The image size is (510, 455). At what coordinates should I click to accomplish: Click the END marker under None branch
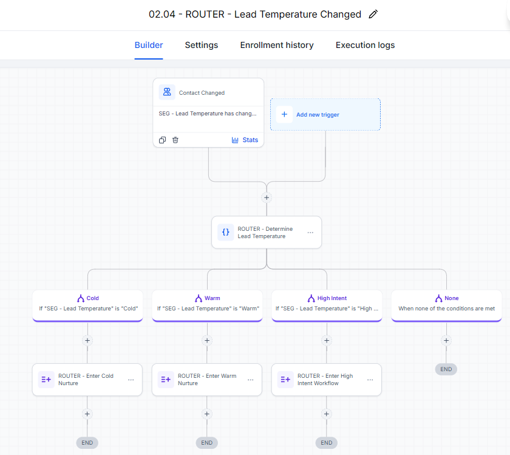(x=446, y=369)
